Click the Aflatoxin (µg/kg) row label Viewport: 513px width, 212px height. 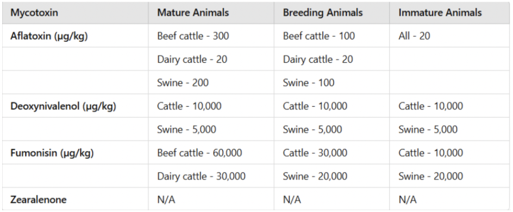[49, 36]
